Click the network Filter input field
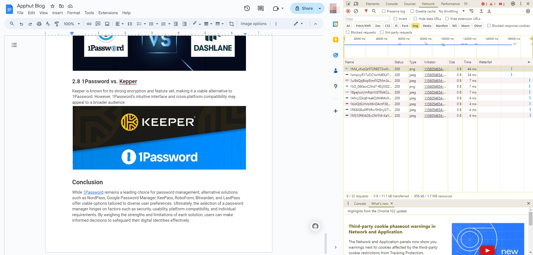The width and height of the screenshot is (533, 255). pos(367,19)
